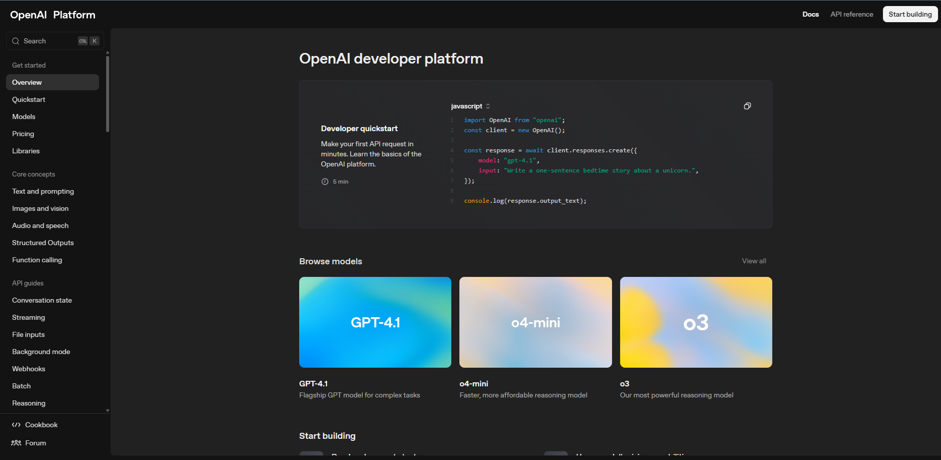Open the Quickstart page from the sidebar

tap(29, 99)
